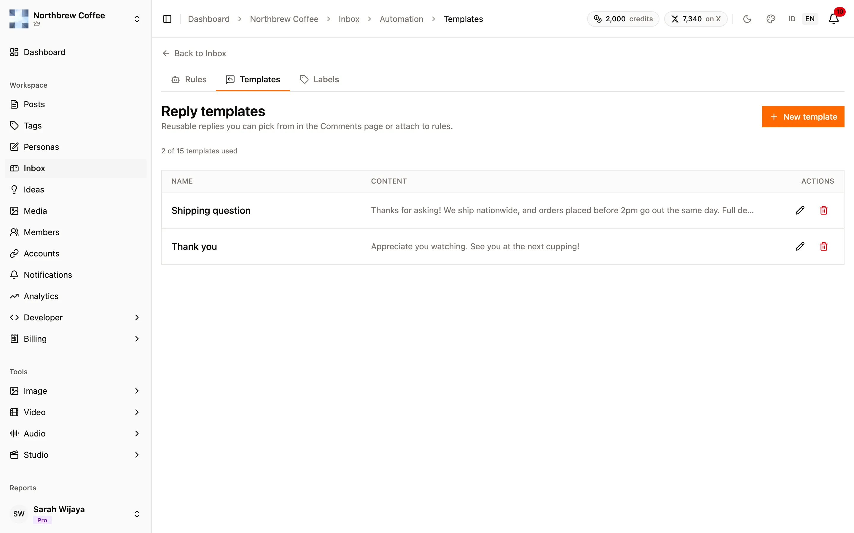Switch to the Rules tab
The image size is (854, 533).
[x=189, y=80]
